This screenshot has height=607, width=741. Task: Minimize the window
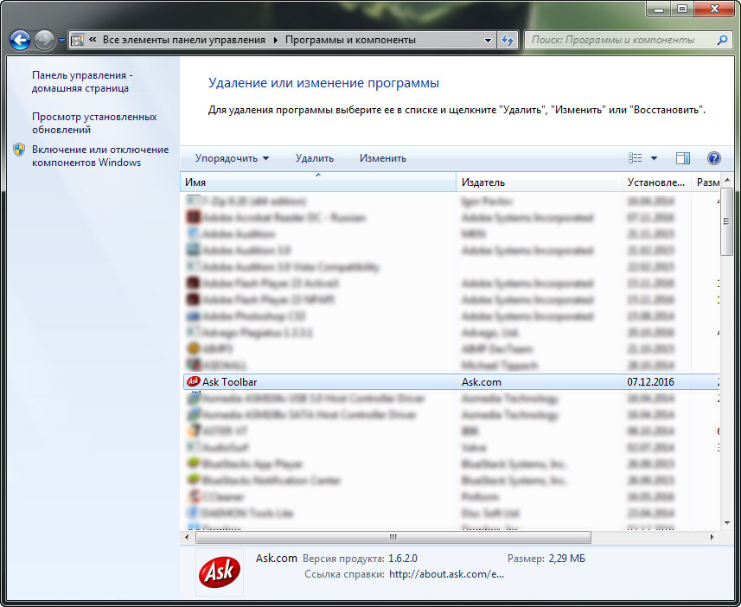[x=659, y=9]
